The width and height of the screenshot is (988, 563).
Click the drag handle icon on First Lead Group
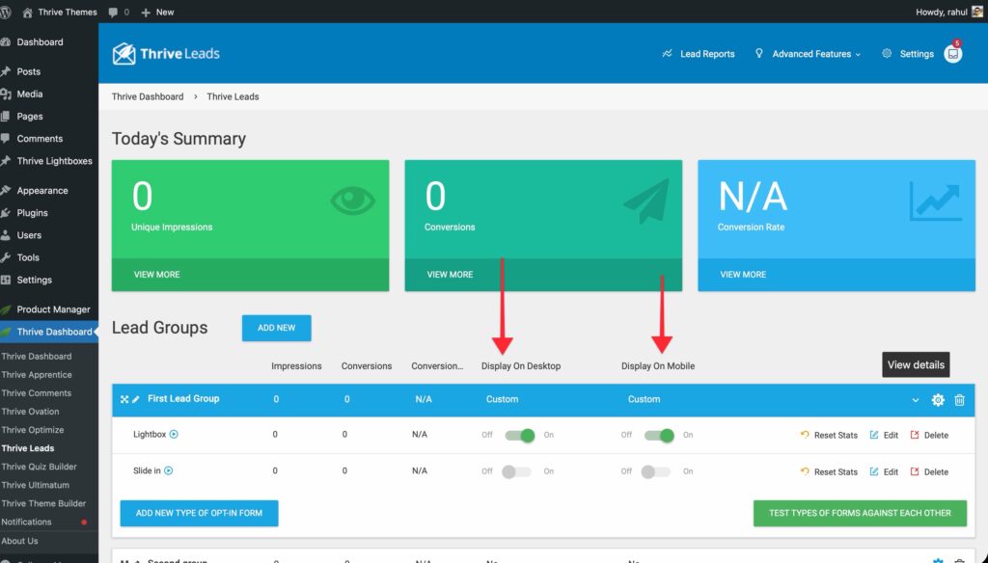[x=124, y=399]
